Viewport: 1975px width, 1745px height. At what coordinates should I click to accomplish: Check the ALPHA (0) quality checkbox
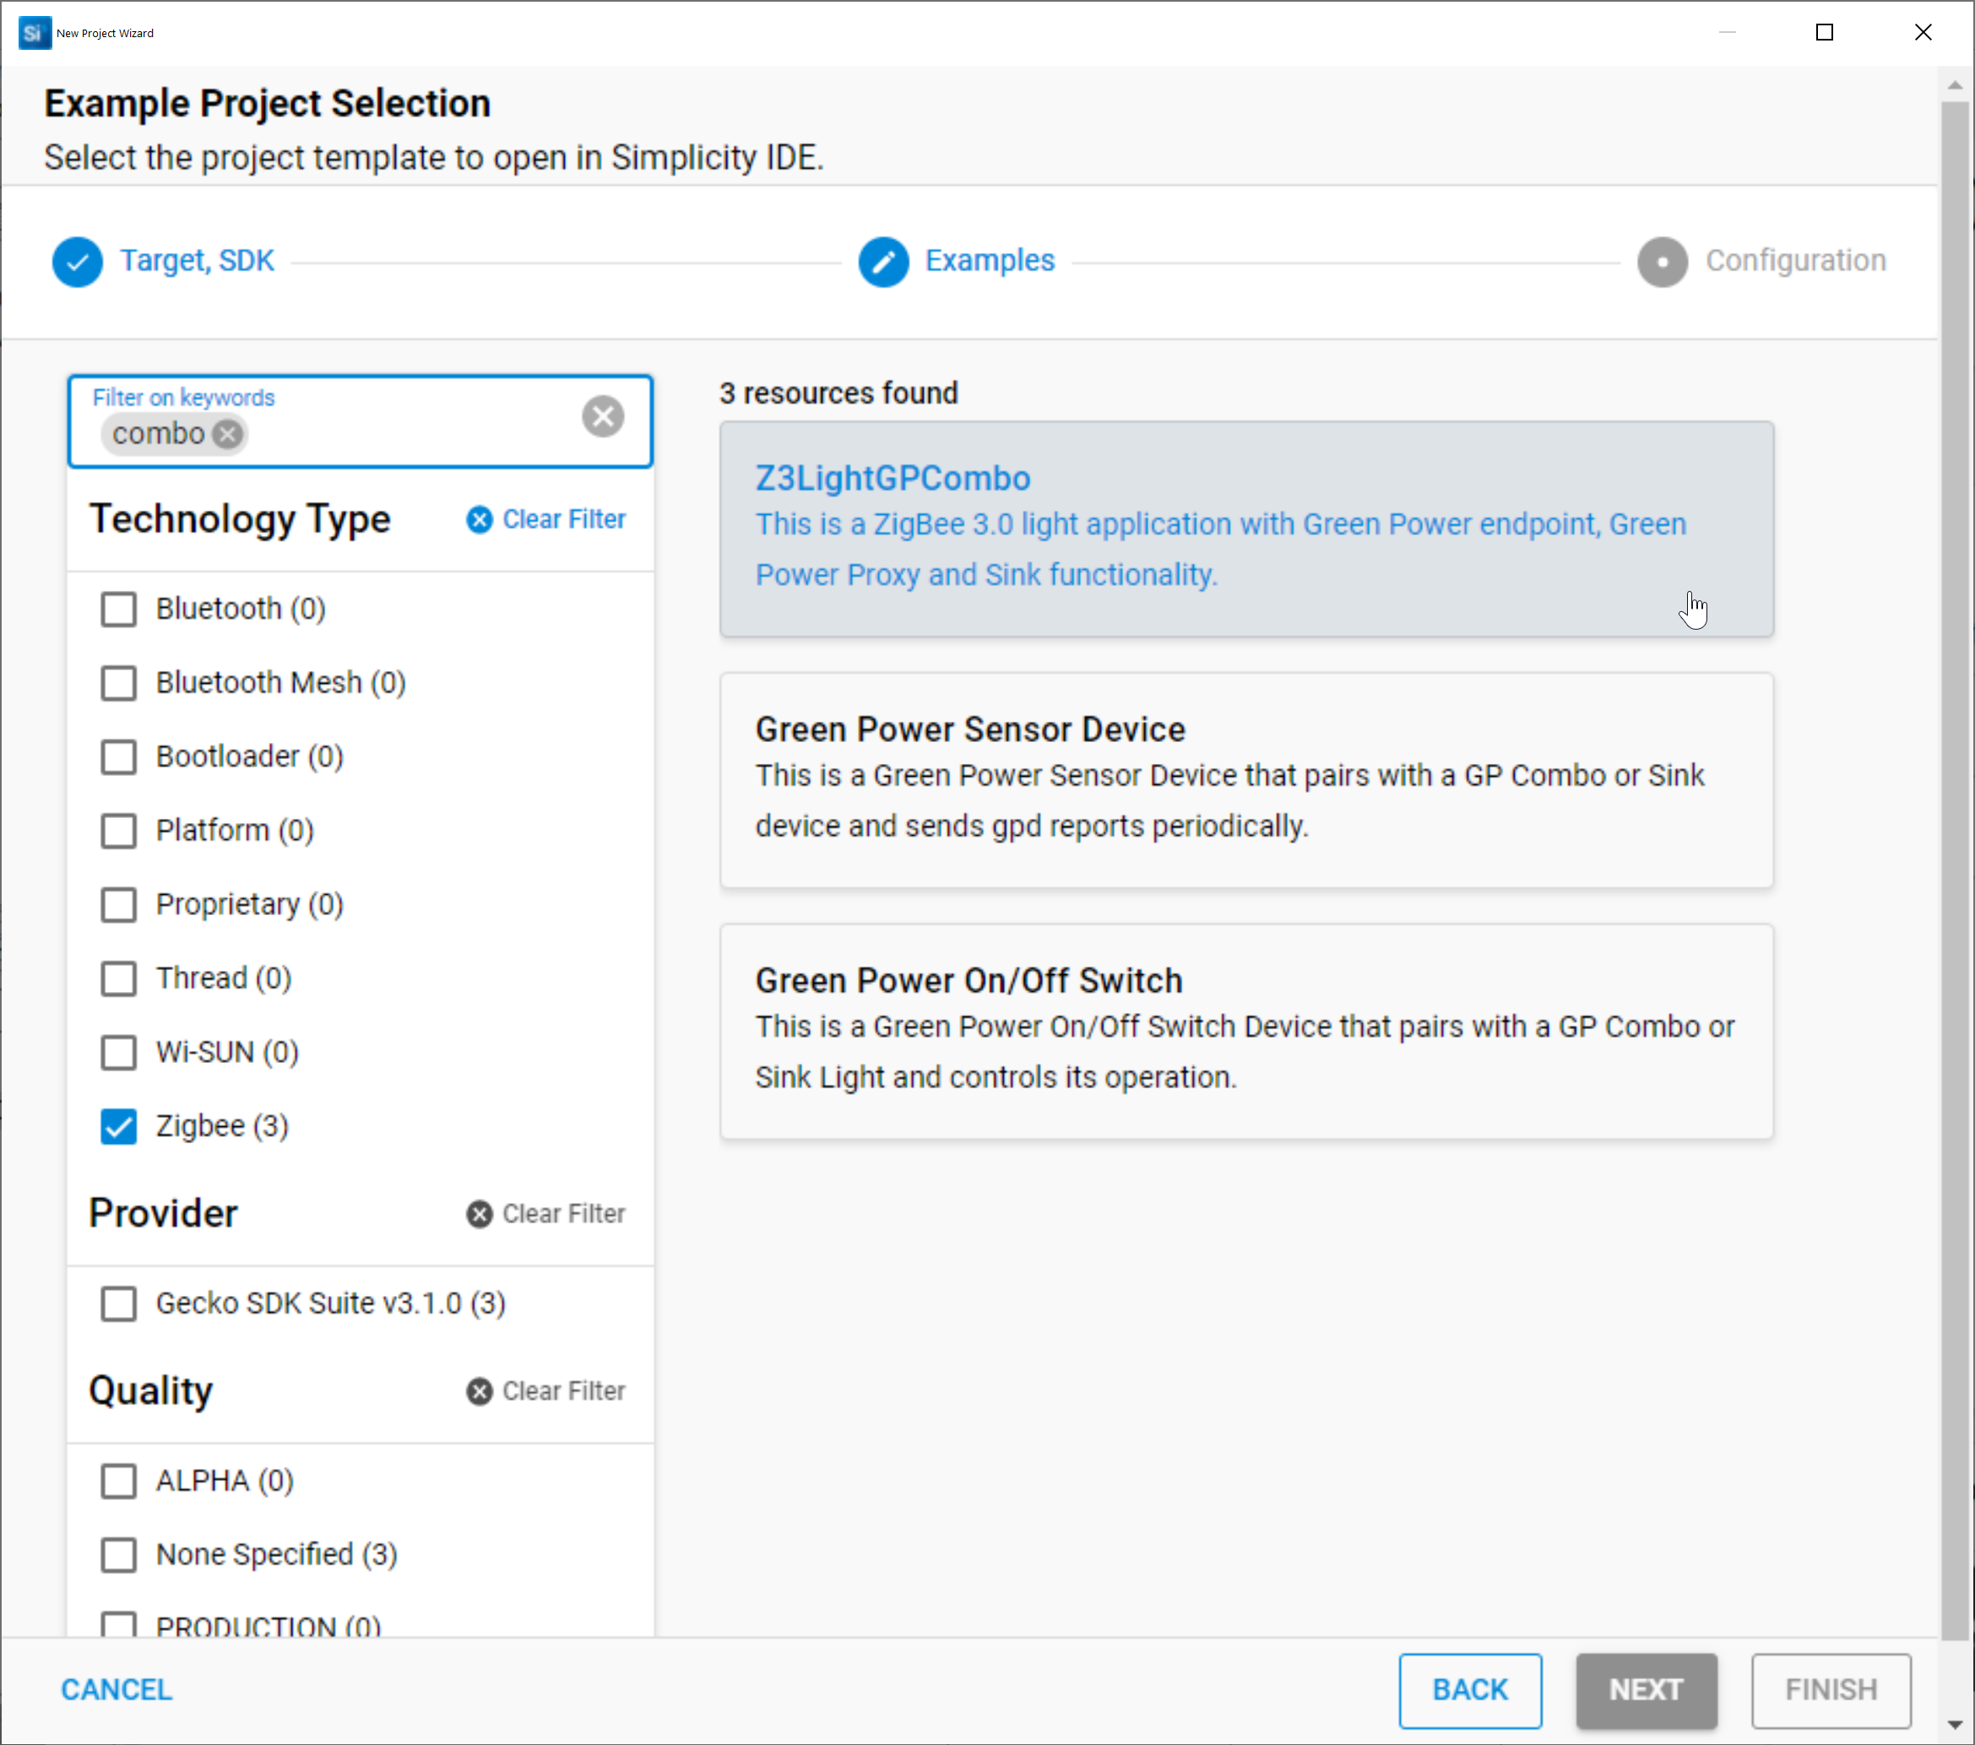[119, 1482]
